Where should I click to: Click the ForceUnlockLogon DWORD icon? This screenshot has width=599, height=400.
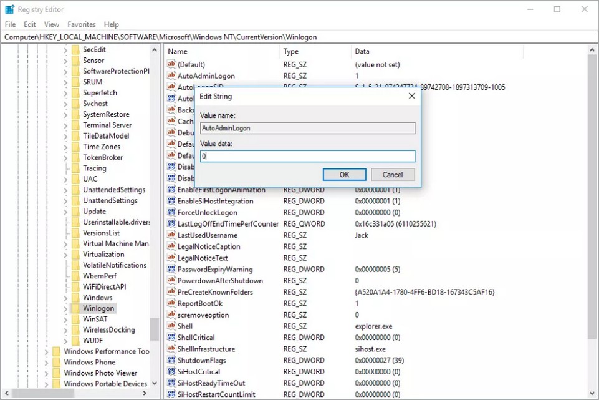[171, 212]
